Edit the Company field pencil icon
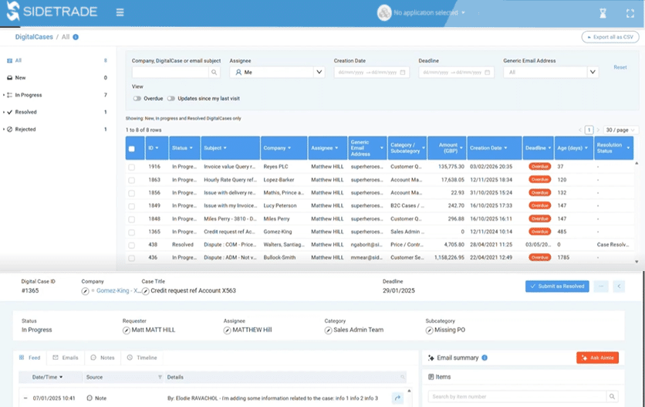This screenshot has width=645, height=407. pos(85,291)
